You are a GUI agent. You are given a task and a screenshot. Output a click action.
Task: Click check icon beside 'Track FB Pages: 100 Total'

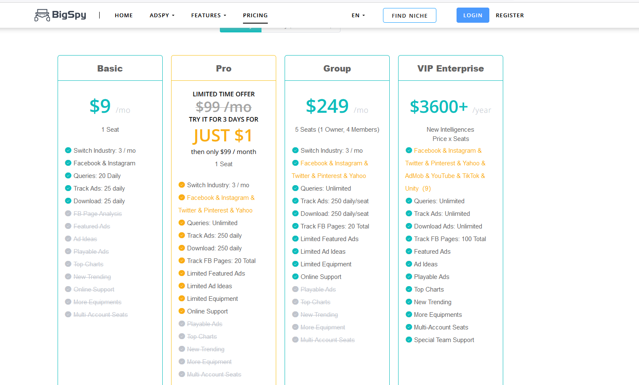[409, 239]
